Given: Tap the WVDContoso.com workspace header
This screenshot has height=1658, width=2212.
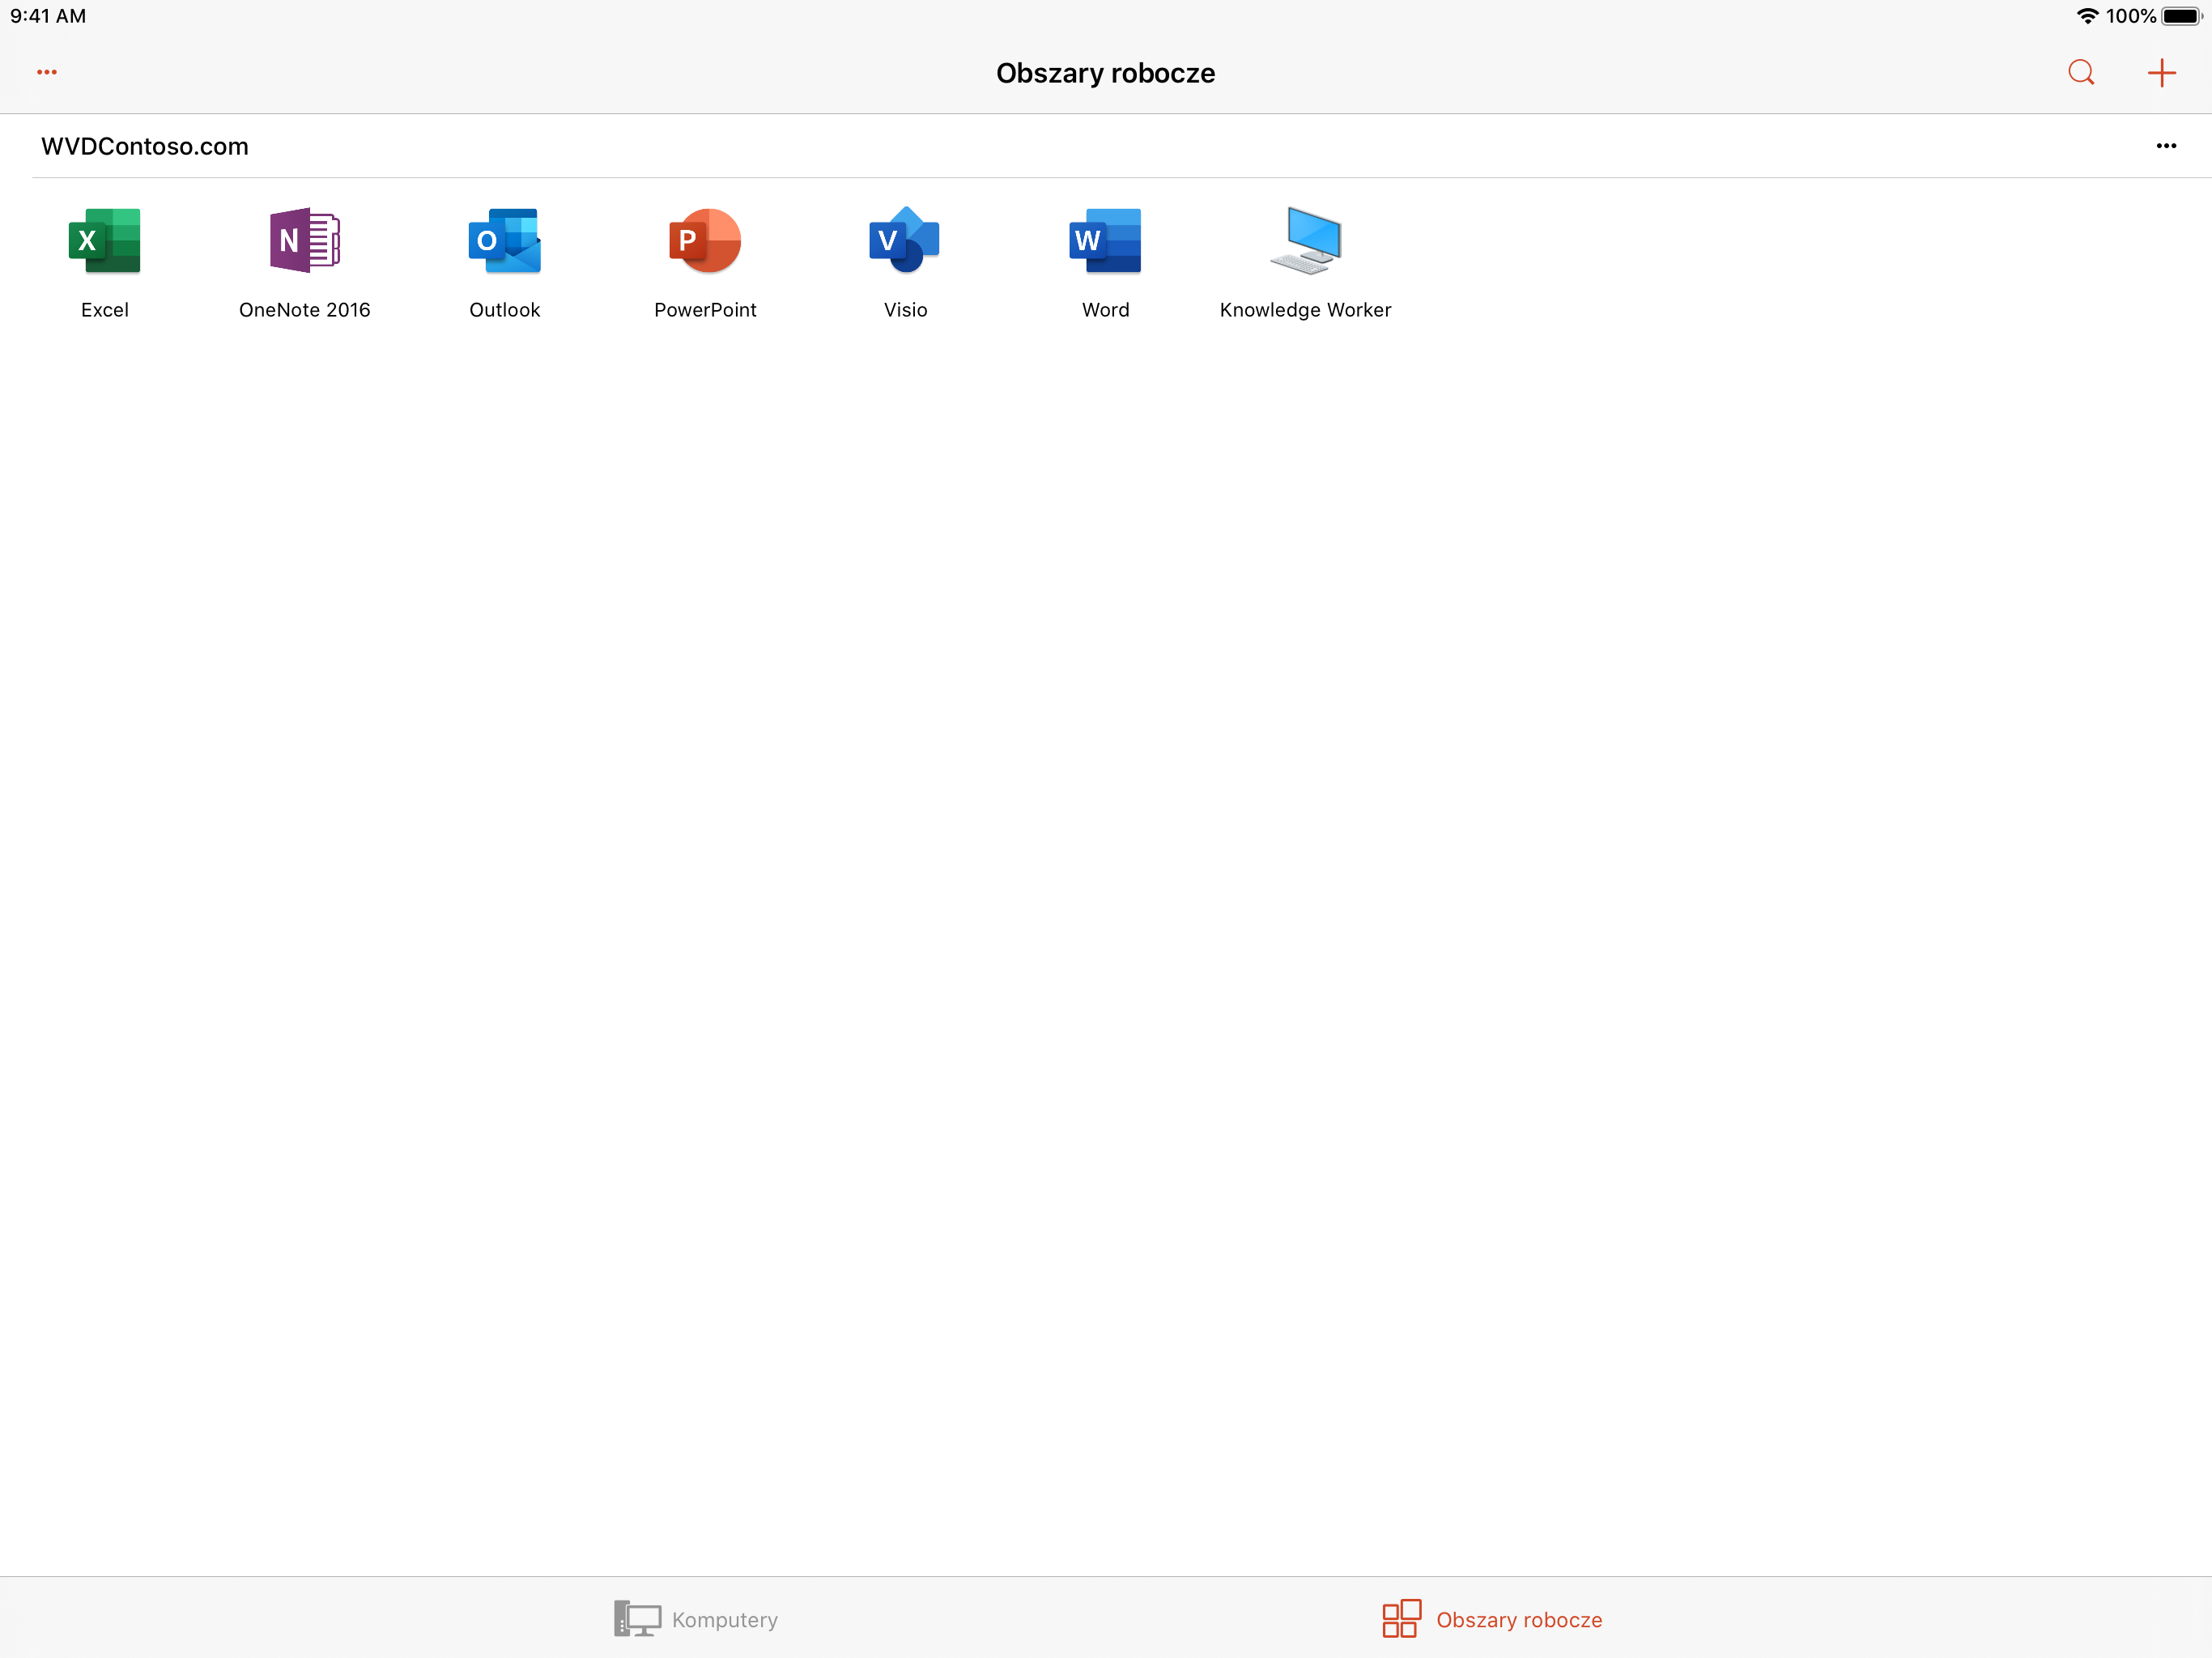Looking at the screenshot, I should [145, 146].
